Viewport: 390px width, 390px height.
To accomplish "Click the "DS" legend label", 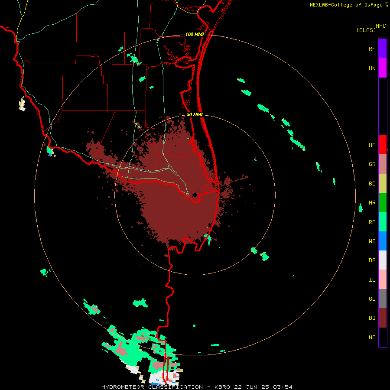I will [372, 260].
